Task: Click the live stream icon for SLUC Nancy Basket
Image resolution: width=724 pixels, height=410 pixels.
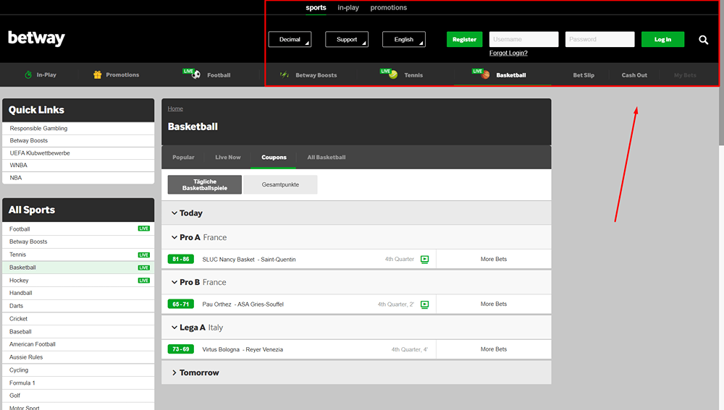Action: pyautogui.click(x=425, y=259)
